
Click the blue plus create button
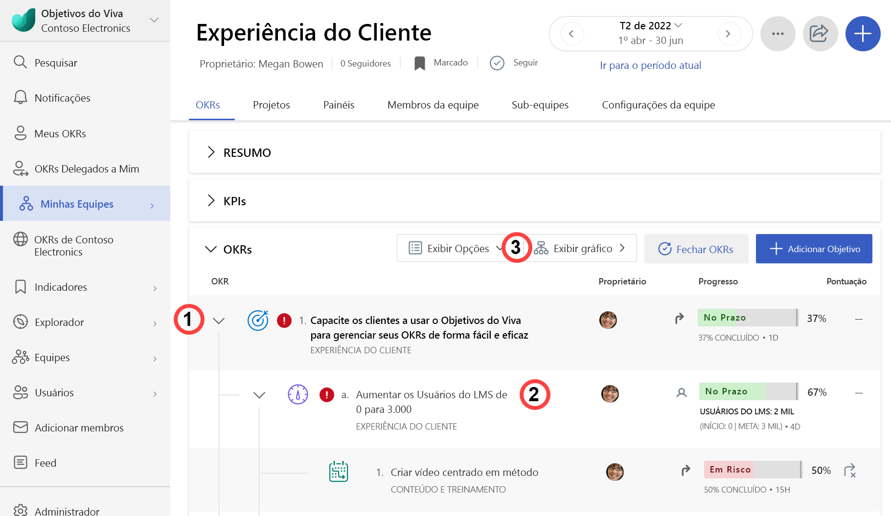[863, 34]
